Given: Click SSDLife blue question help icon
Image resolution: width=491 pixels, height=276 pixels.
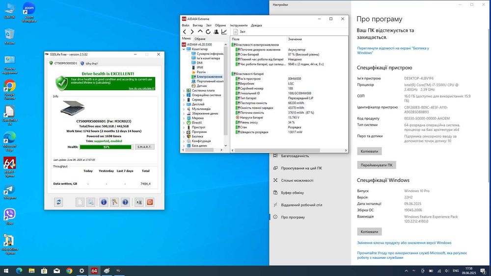Looking at the screenshot, I should pyautogui.click(x=125, y=202).
